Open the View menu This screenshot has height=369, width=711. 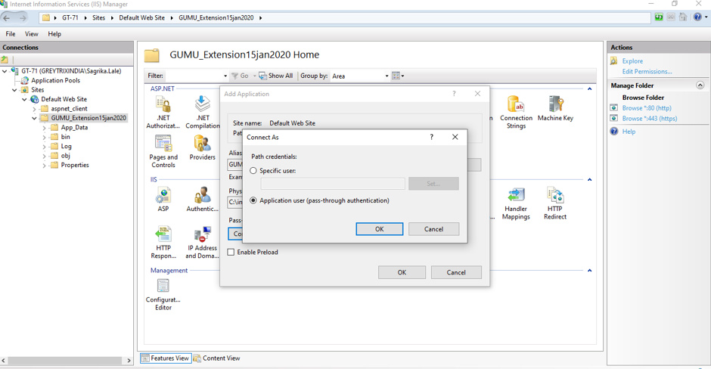[31, 34]
